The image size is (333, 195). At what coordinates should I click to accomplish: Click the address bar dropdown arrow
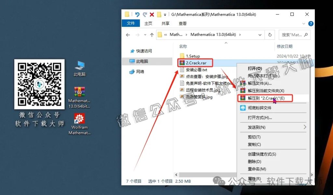click(x=260, y=35)
